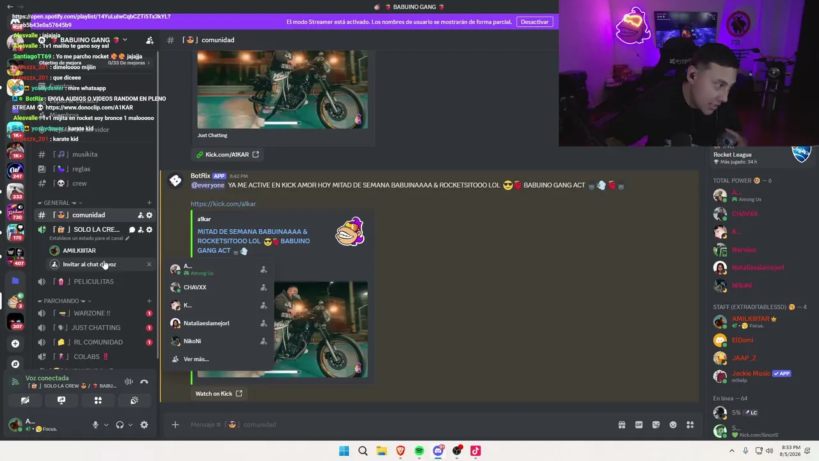Image resolution: width=819 pixels, height=461 pixels.
Task: Collapse the PARCHANDO category
Action: [65, 301]
